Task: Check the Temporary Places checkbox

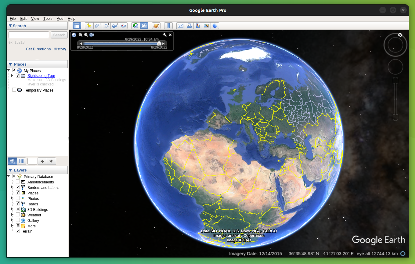Action: 14,90
